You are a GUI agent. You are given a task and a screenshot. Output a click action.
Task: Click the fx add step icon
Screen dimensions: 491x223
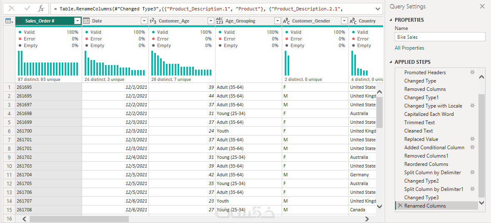click(41, 8)
